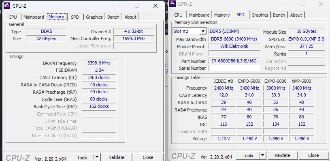Viewport: 330px width, 161px height.
Task: Open the About tab in right window
Action: coord(296,15)
